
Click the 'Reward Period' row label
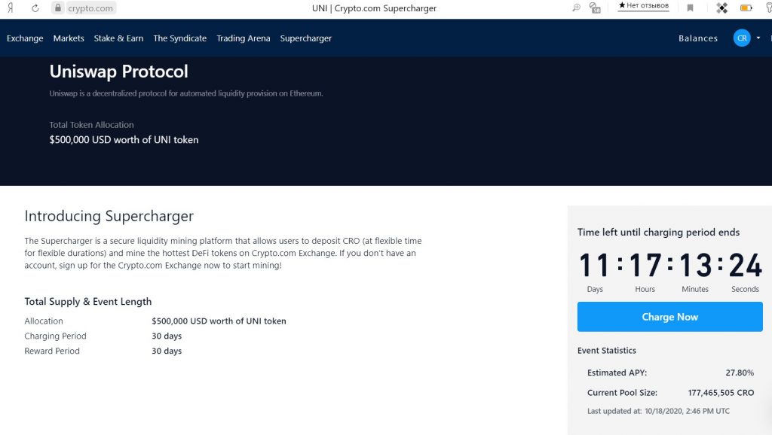click(52, 351)
